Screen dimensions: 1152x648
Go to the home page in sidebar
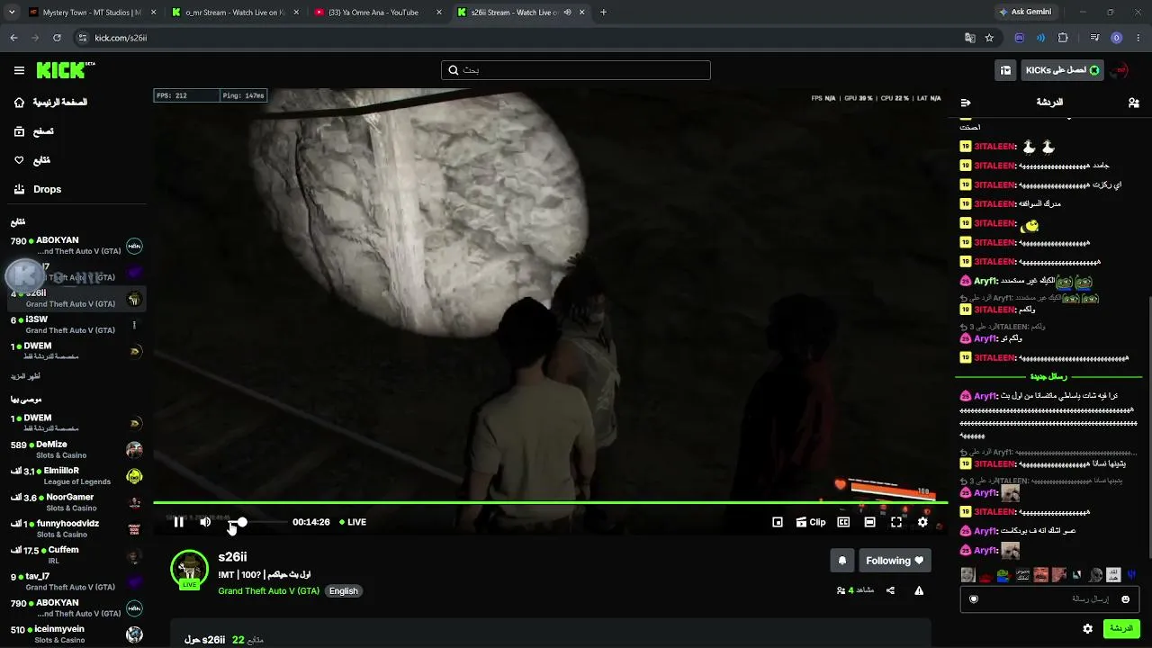[x=50, y=103]
